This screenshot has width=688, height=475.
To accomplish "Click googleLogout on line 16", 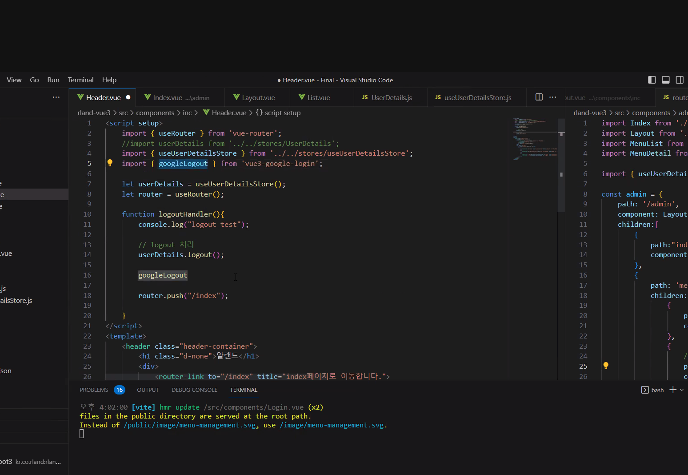I will click(x=163, y=275).
